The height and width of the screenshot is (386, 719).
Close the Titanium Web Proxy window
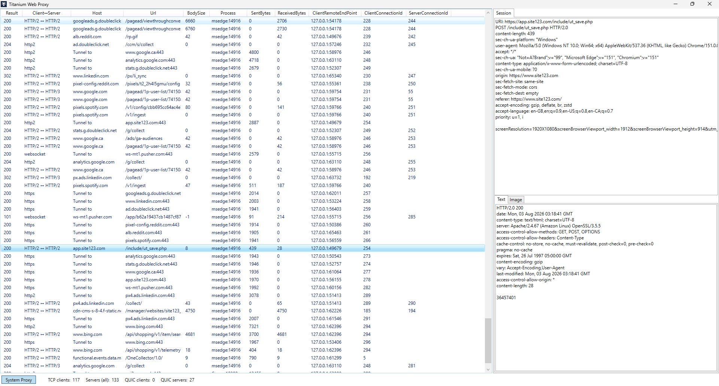click(x=710, y=4)
